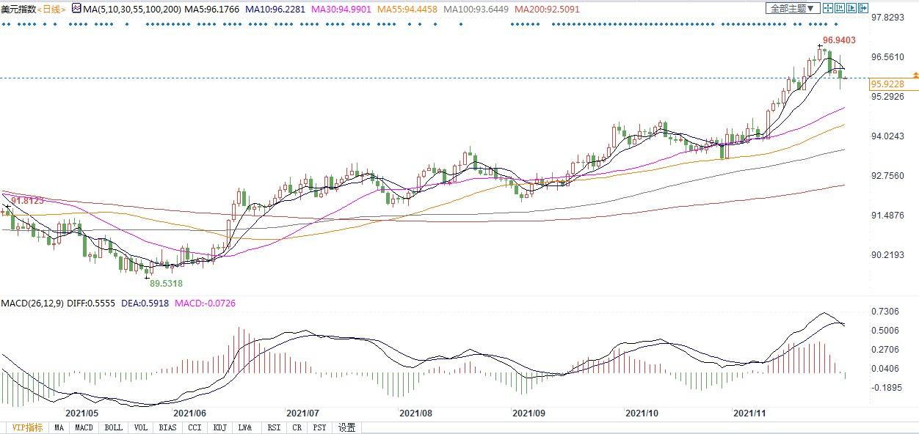
Task: Click the 0.5006 MACD axis value
Action: point(885,330)
